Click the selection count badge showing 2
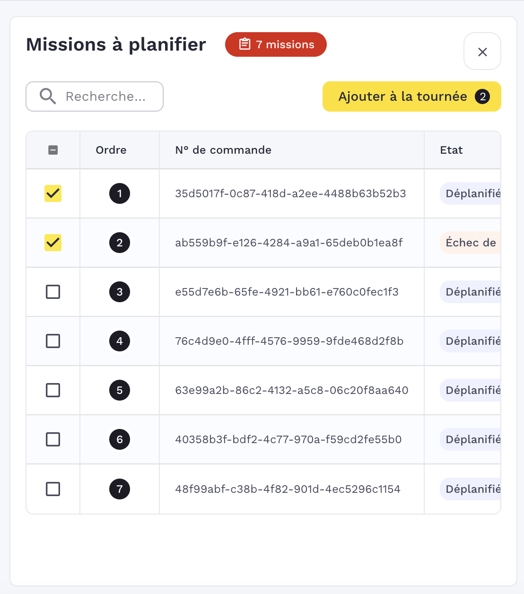524x594 pixels. tap(482, 96)
